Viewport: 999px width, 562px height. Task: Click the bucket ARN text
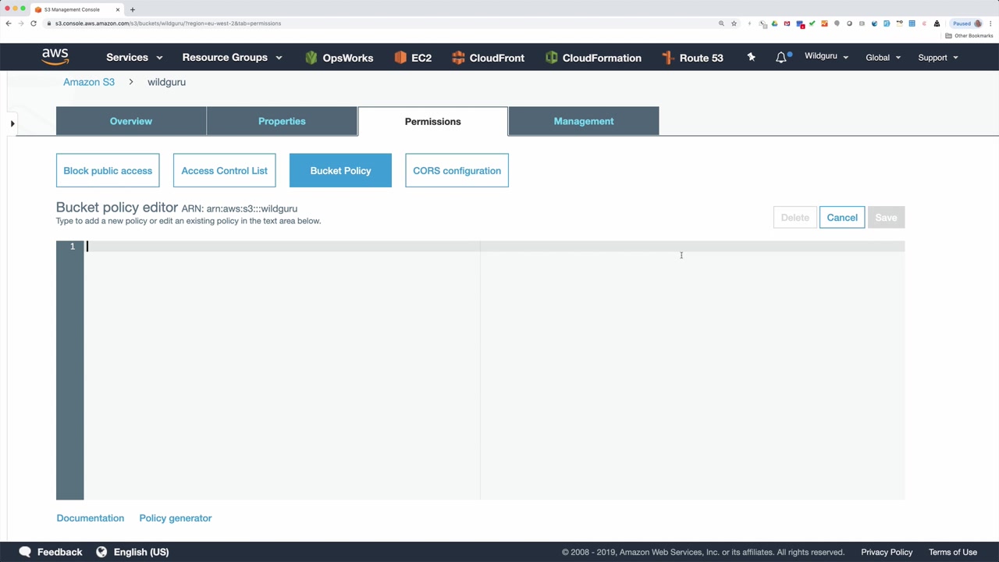[x=252, y=209]
